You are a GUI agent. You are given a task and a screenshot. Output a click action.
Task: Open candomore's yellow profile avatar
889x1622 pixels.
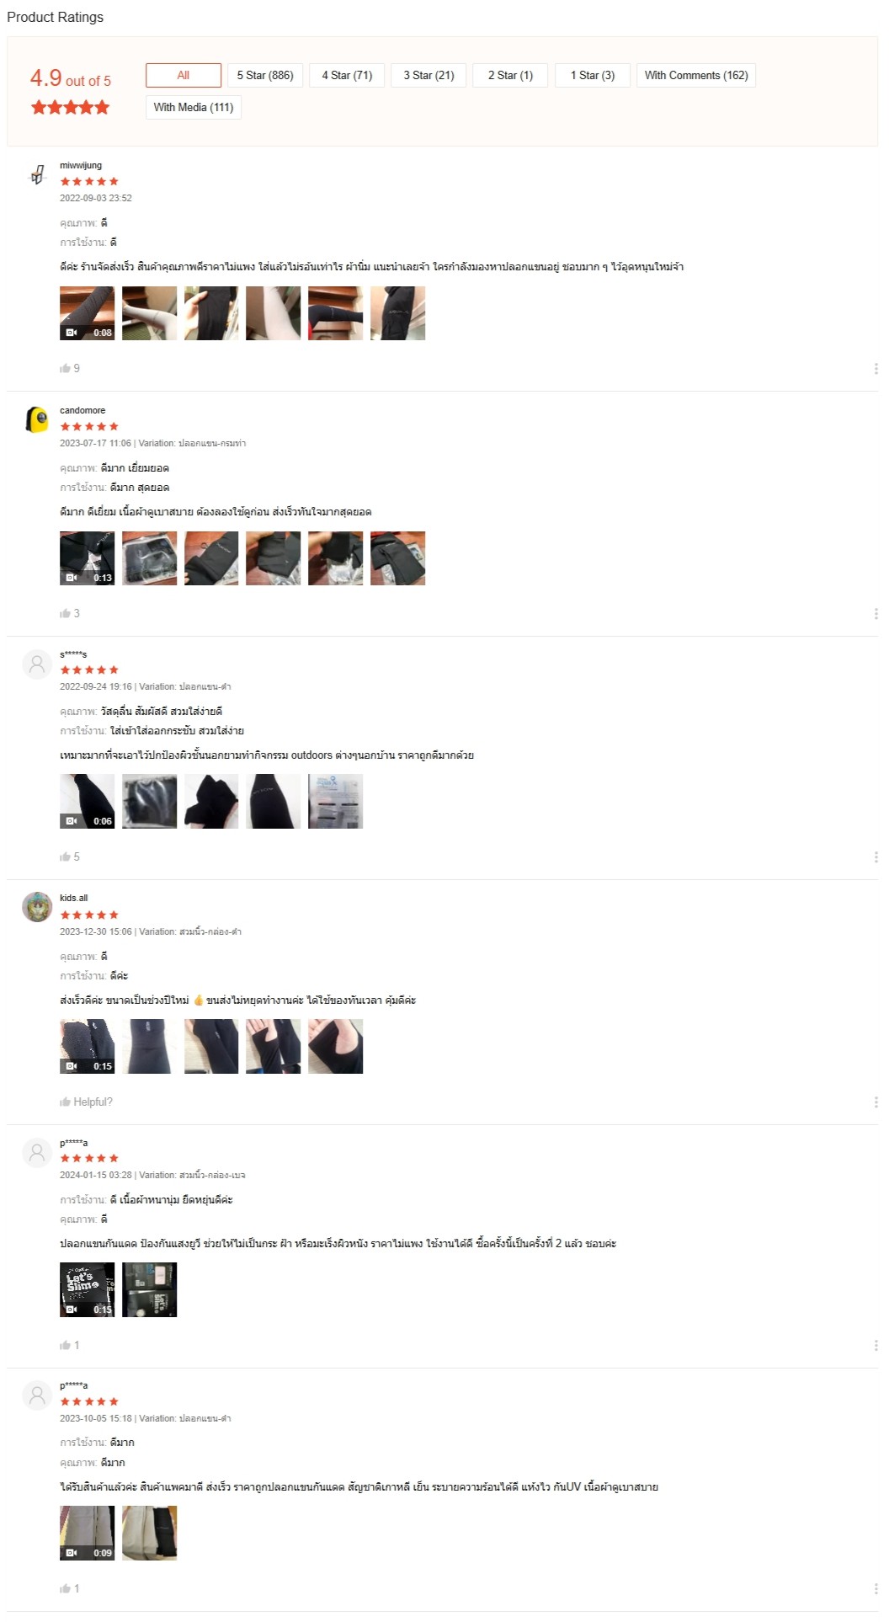pyautogui.click(x=37, y=419)
